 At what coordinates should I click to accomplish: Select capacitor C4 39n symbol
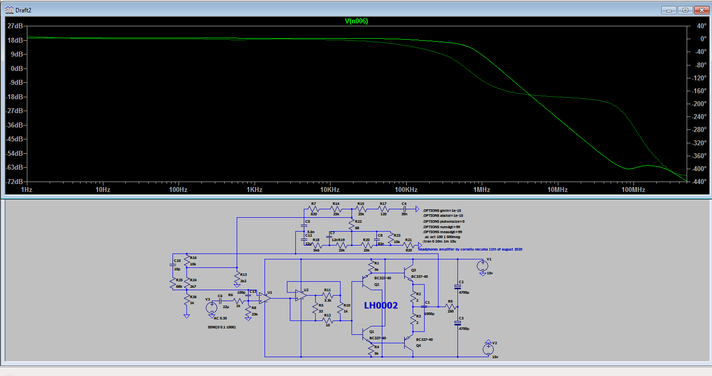coord(404,209)
